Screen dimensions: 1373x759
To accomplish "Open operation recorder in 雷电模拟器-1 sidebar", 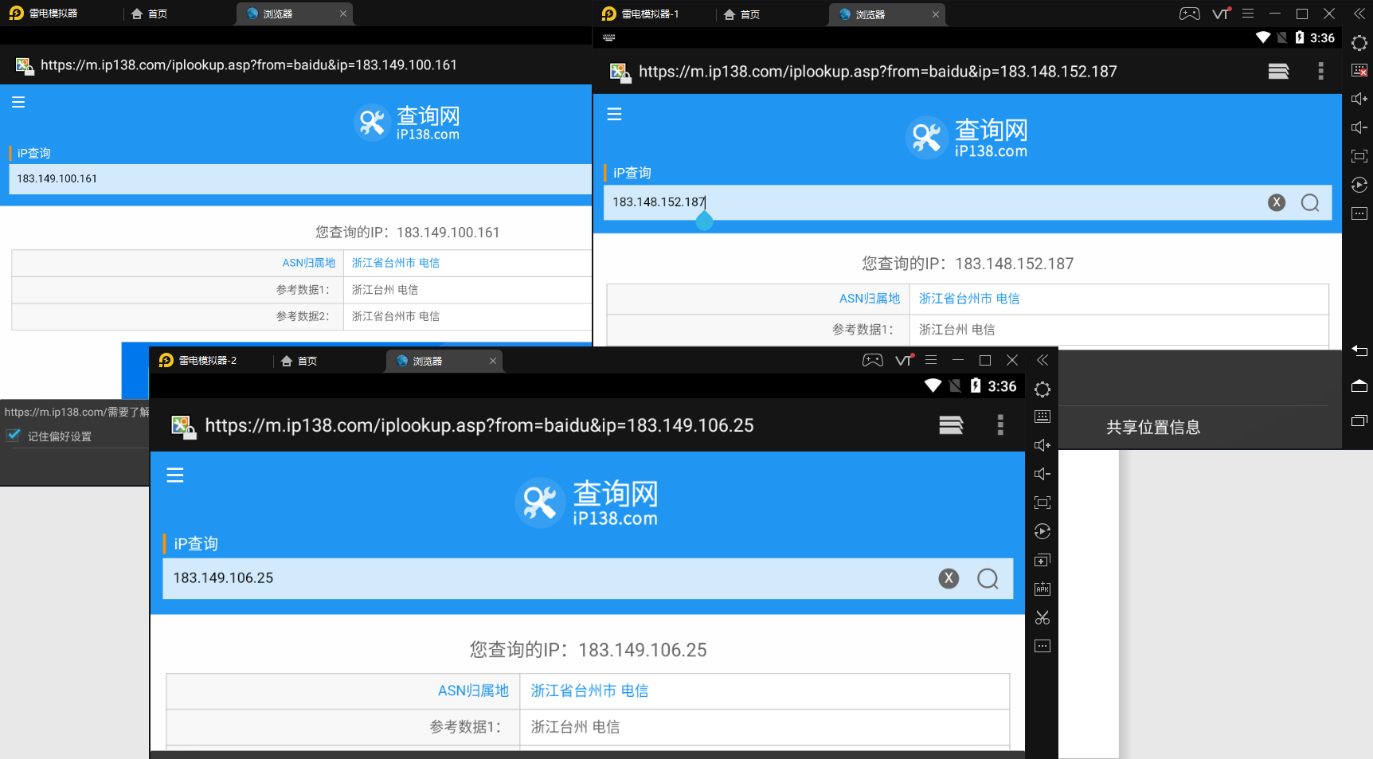I will [1359, 185].
